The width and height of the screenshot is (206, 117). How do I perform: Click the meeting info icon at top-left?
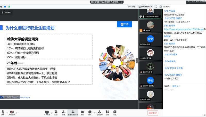pyautogui.click(x=1, y=6)
